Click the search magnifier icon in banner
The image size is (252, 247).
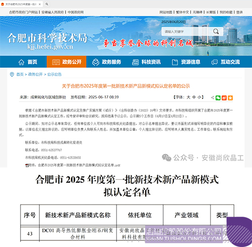click(x=216, y=31)
